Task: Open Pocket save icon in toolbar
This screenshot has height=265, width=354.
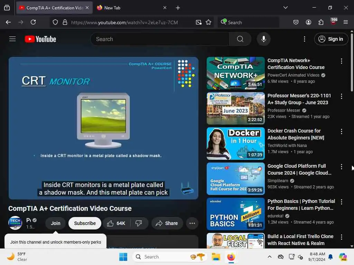Action: pyautogui.click(x=296, y=22)
